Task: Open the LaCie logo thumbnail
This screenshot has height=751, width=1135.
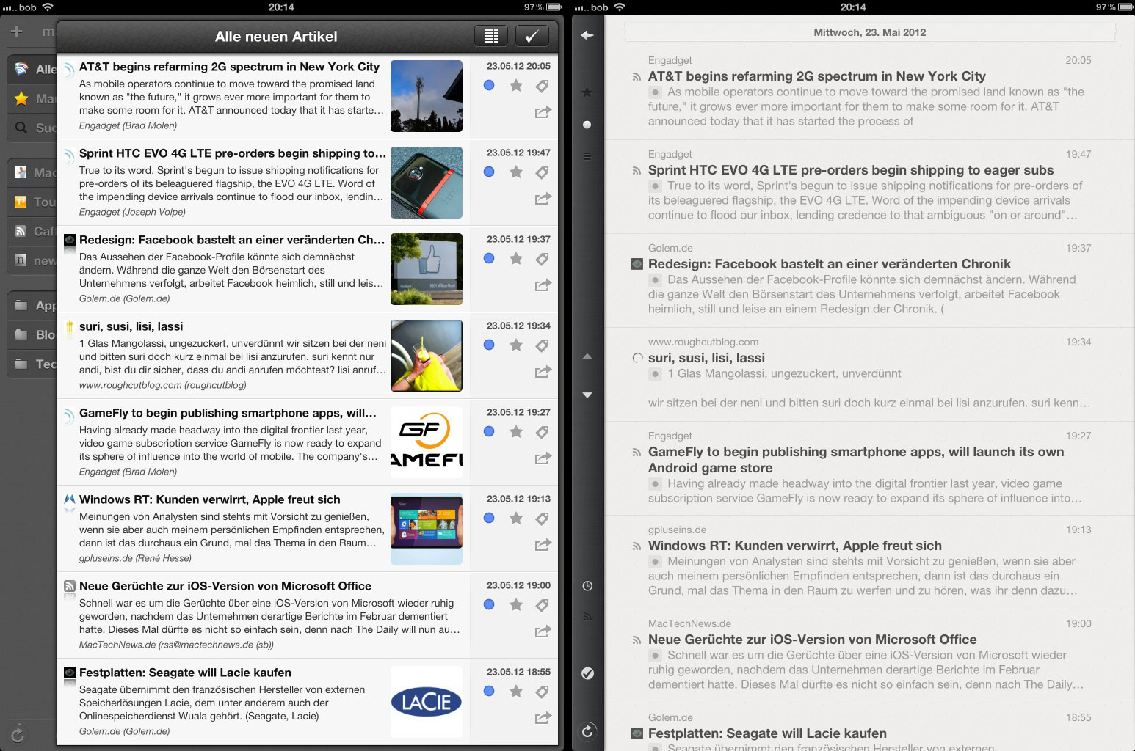Action: 427,702
